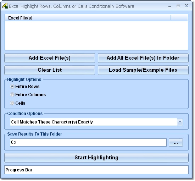
Task: Click the application icon in title bar
Action: click(5, 6)
